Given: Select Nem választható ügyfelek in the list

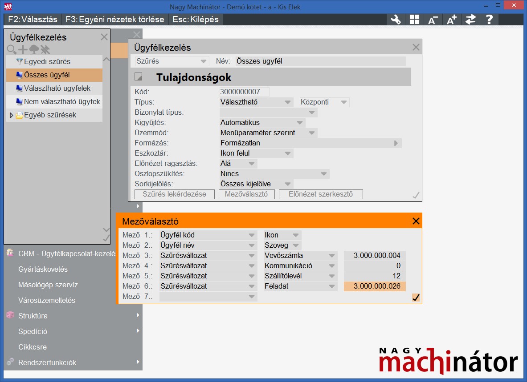Looking at the screenshot, I should 54,102.
